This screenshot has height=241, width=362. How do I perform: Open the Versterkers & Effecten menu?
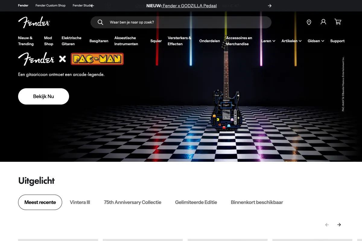(x=179, y=41)
